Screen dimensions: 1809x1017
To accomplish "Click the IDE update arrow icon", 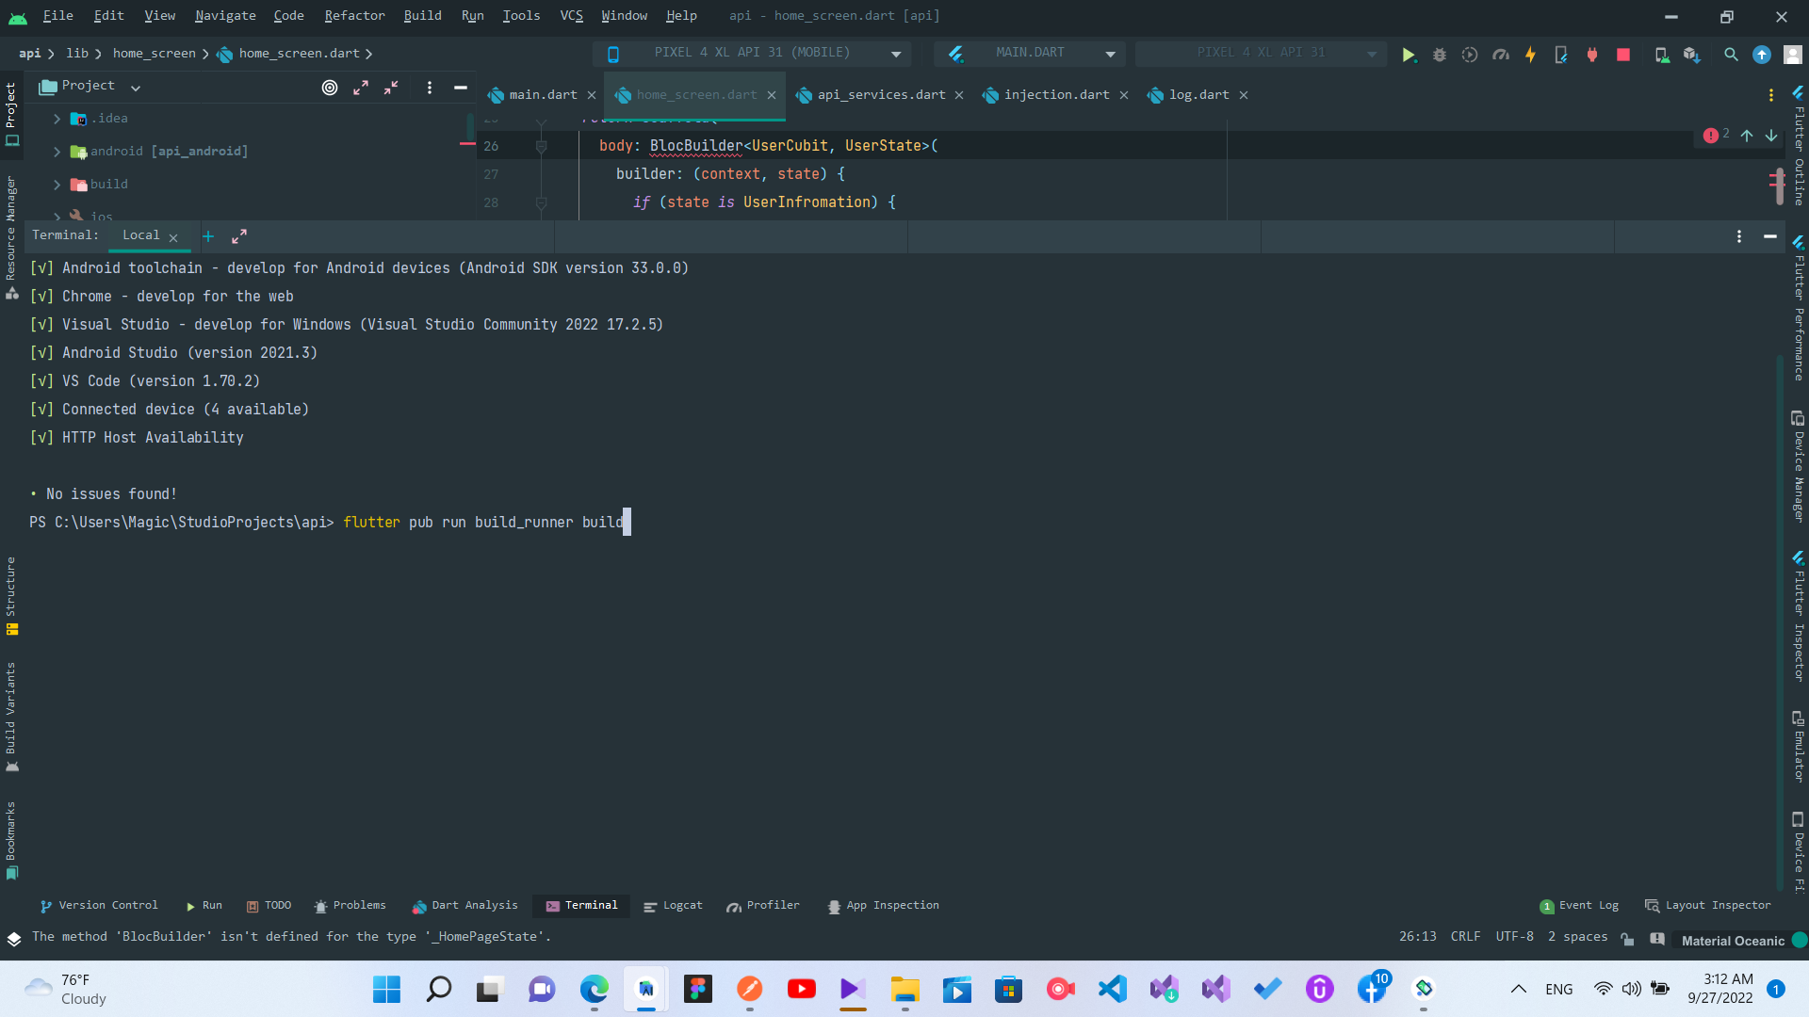I will pyautogui.click(x=1762, y=55).
